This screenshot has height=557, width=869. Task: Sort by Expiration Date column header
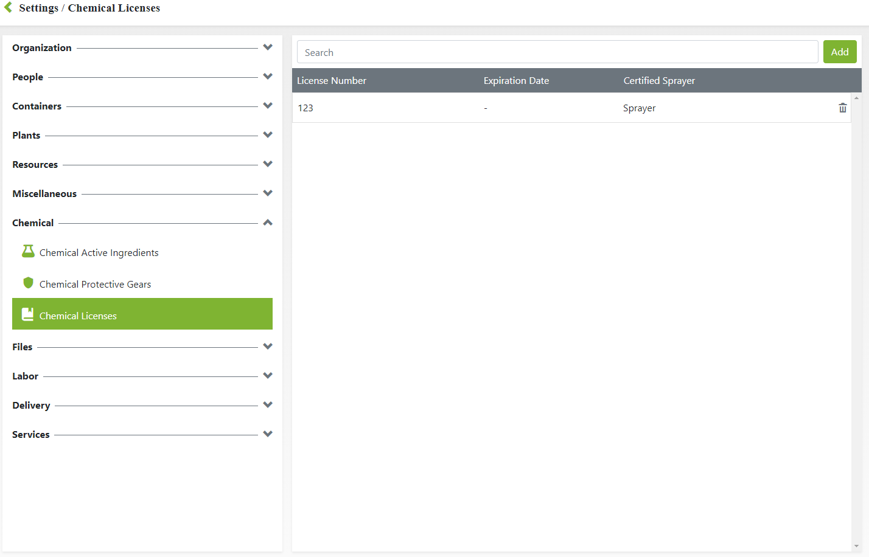(x=516, y=81)
